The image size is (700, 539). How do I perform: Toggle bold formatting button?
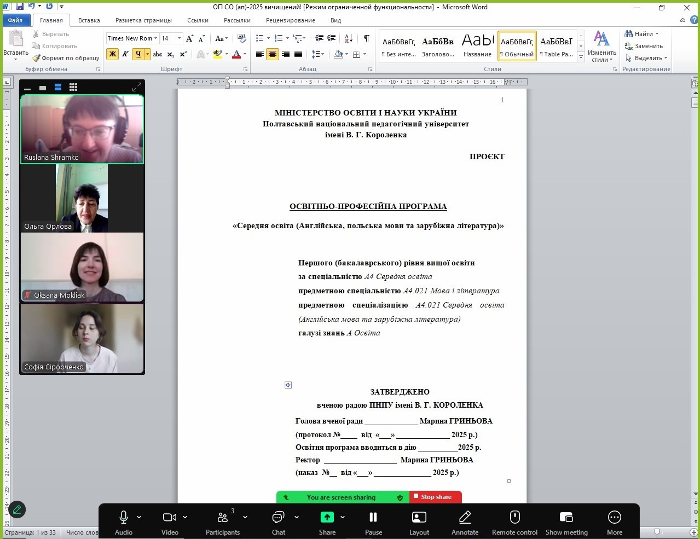[x=113, y=54]
